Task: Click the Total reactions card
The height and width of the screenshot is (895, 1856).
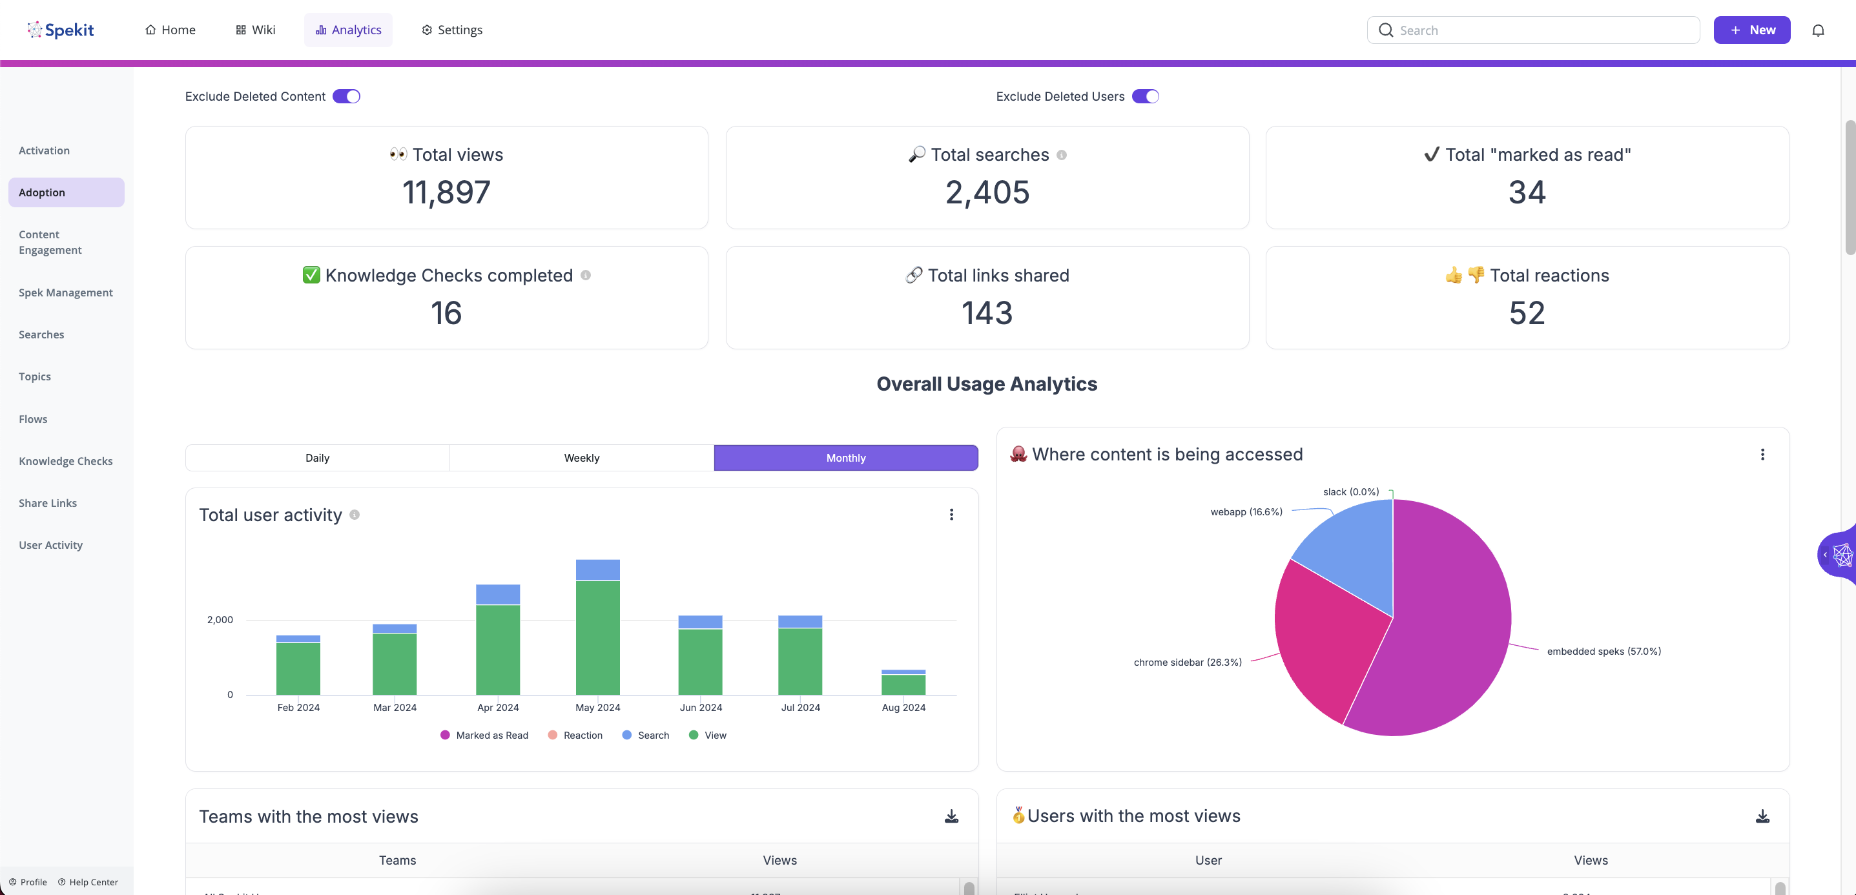Action: tap(1527, 298)
